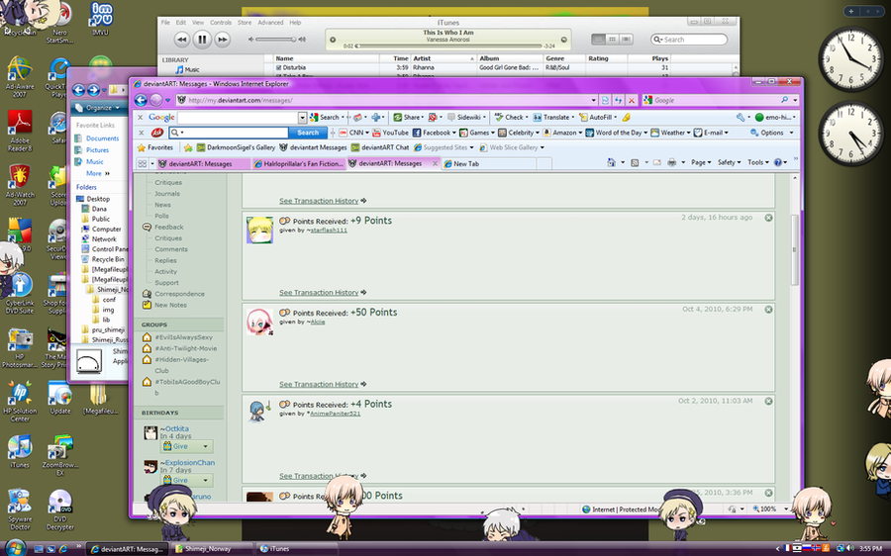Open Translate in Google toolbar
Image resolution: width=891 pixels, height=556 pixels.
click(x=552, y=117)
